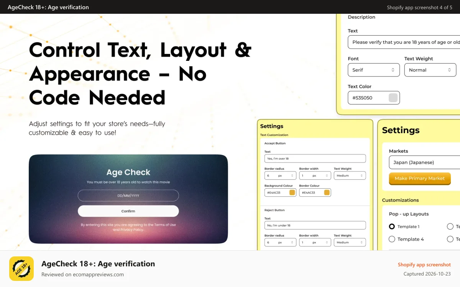Click the 'Text Customization' section label
Screen dimensions: 460x287
coord(274,135)
